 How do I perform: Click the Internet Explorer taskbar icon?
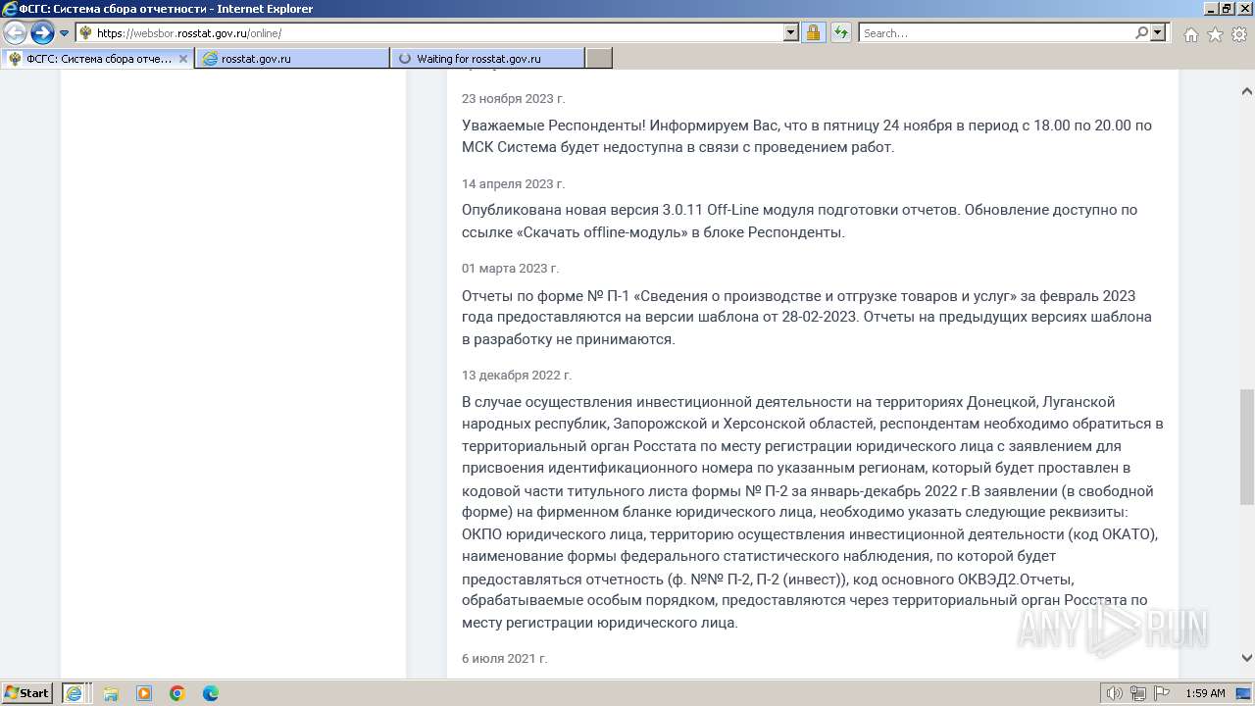click(74, 693)
